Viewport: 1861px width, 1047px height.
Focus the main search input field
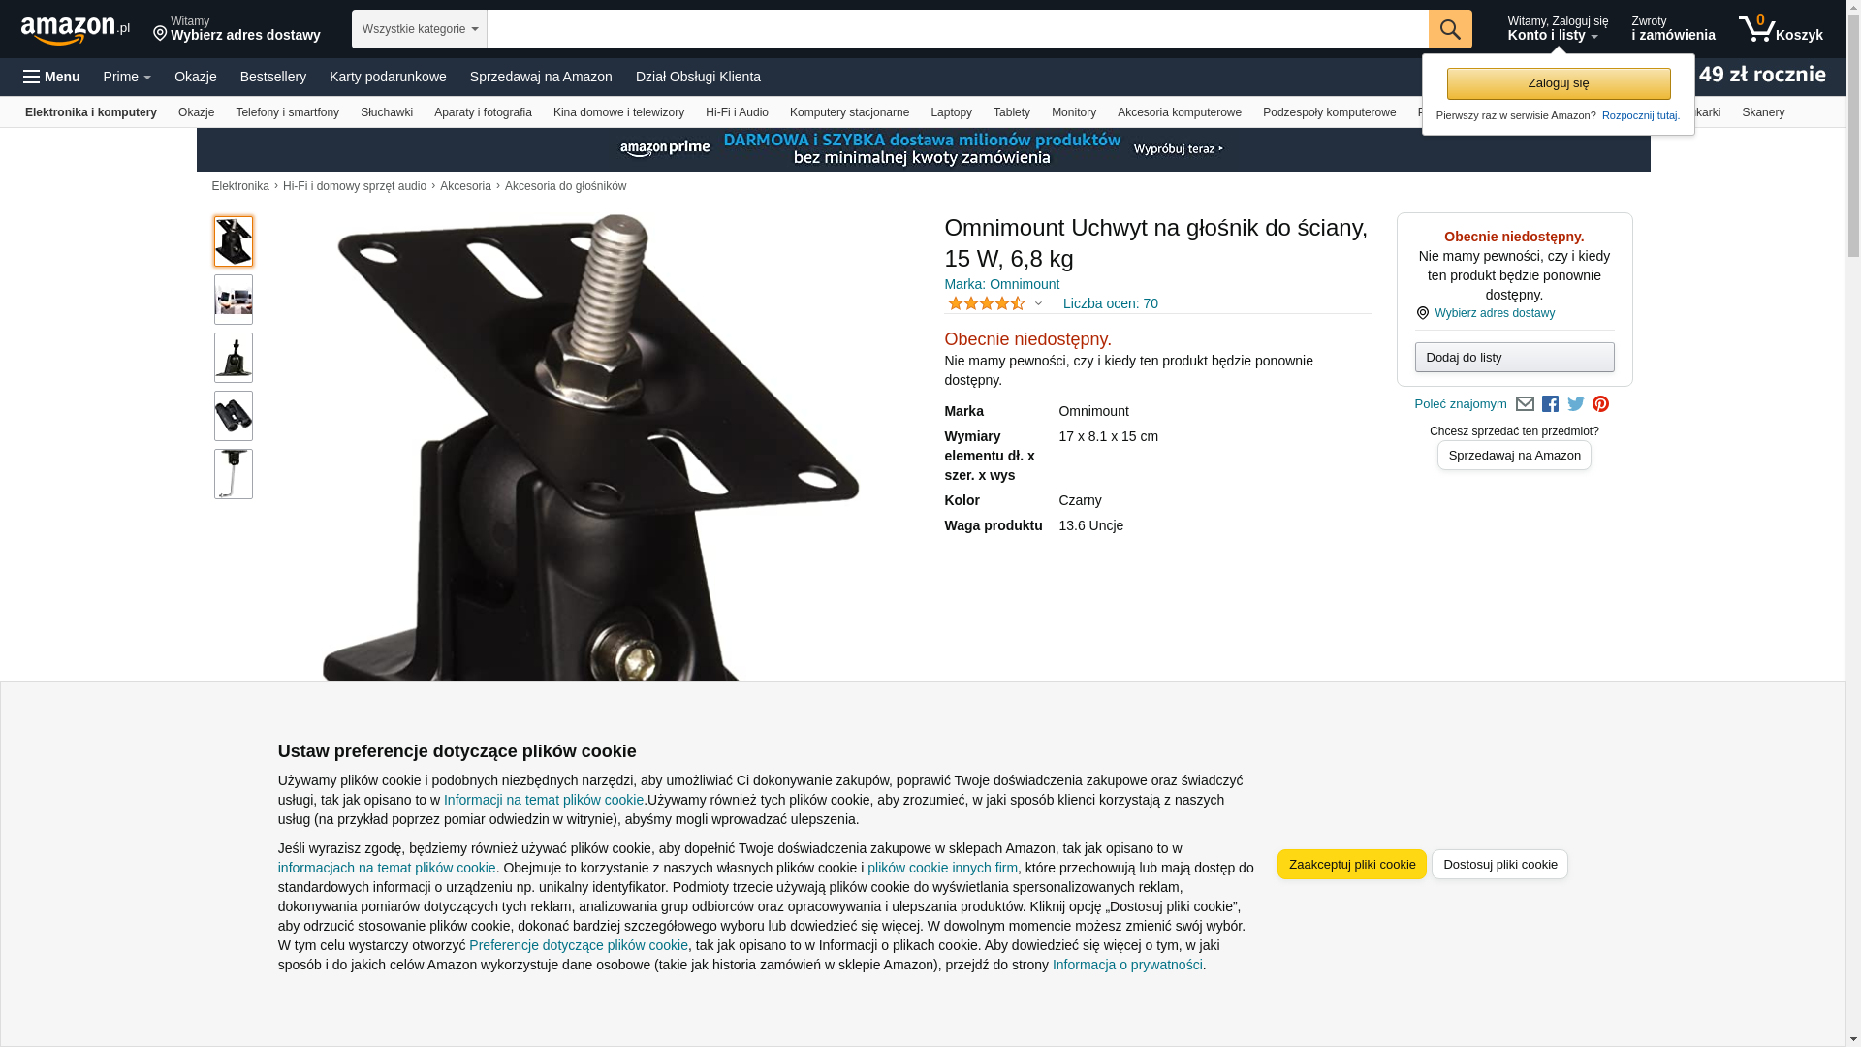coord(958,29)
